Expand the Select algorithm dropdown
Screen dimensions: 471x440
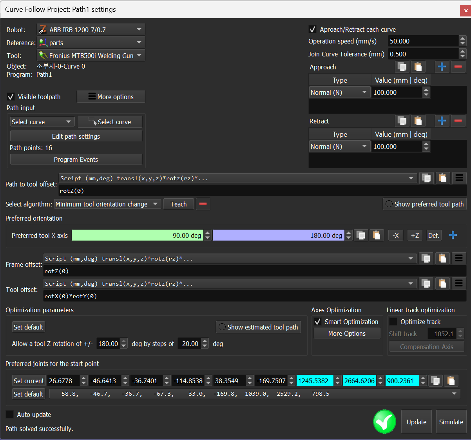107,204
